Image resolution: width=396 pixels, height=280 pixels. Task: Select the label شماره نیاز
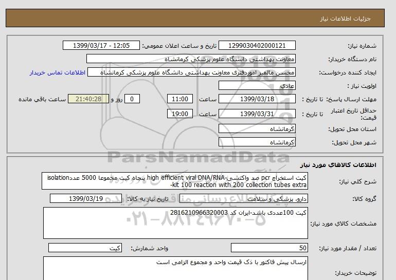pyautogui.click(x=362, y=46)
